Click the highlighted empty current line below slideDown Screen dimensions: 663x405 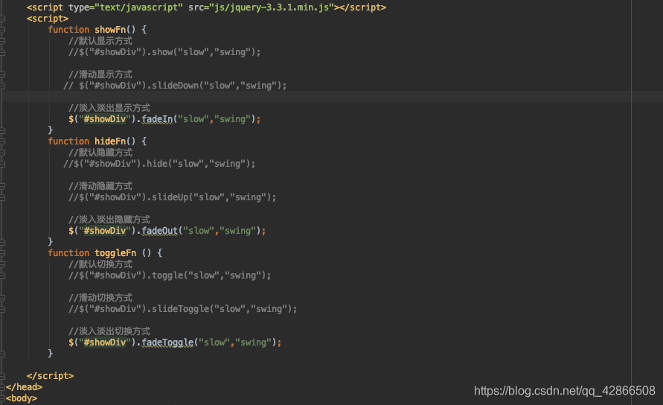[332, 97]
